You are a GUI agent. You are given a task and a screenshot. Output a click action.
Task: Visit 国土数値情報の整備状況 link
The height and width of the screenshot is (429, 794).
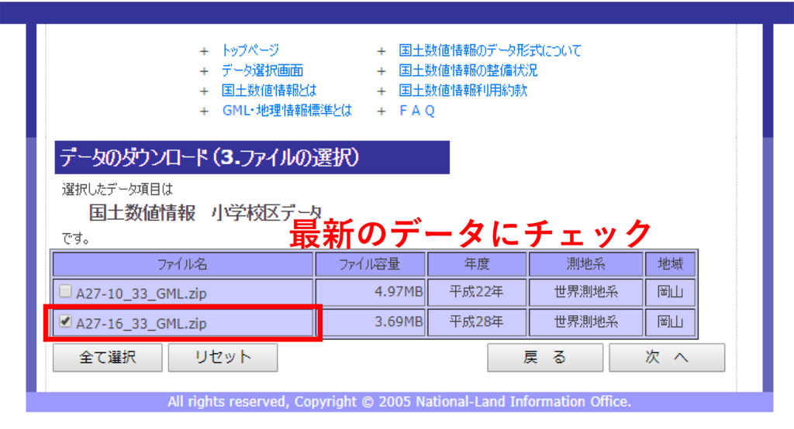click(x=468, y=70)
